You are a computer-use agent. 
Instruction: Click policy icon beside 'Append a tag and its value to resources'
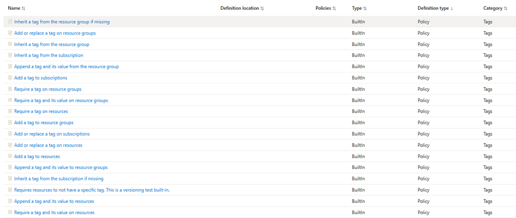click(x=10, y=201)
